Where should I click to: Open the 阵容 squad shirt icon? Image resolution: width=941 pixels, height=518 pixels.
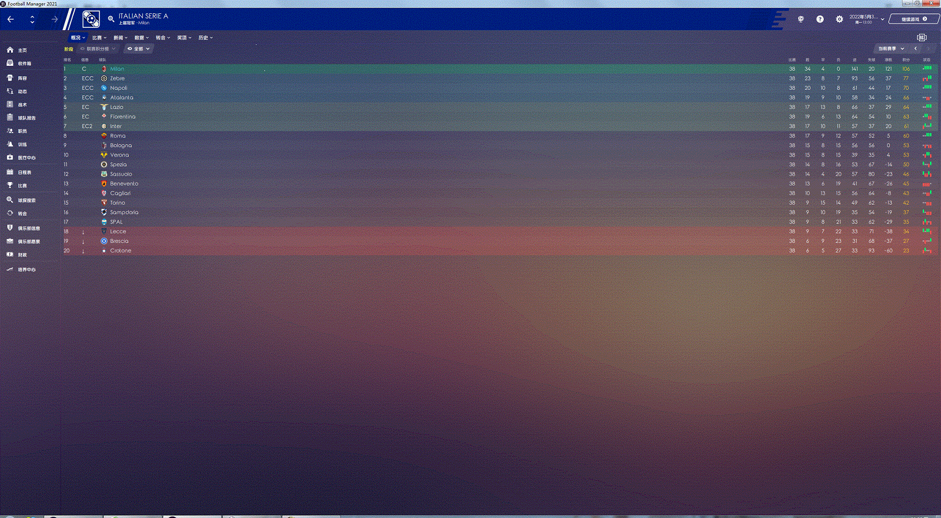click(10, 77)
